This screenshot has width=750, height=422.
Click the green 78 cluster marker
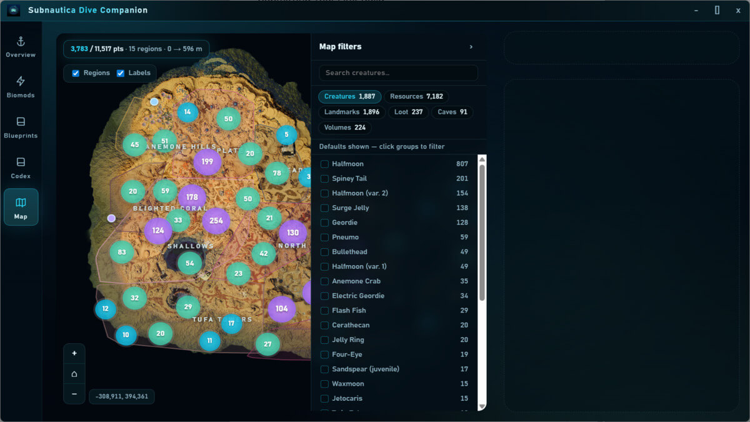[277, 173]
